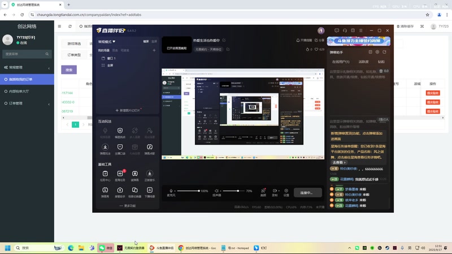
Task: Open 内部抢单大厅 in the sidebar
Action: point(27,91)
